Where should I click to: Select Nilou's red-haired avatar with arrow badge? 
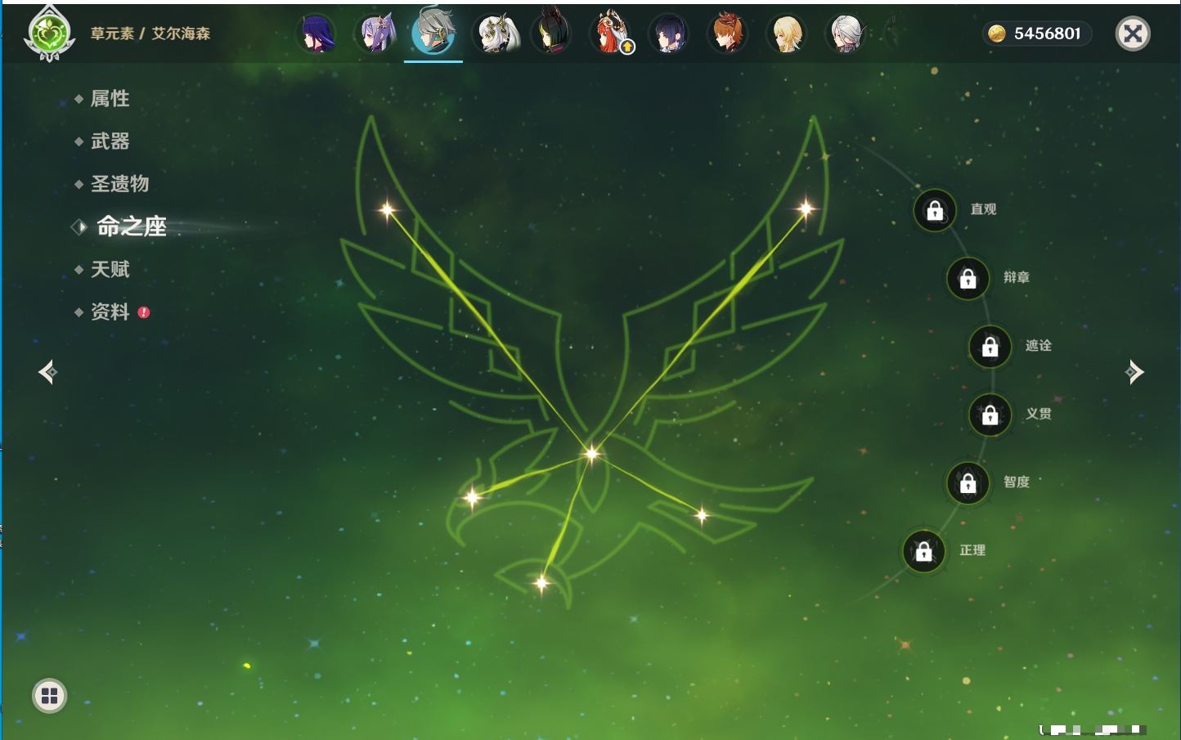click(611, 34)
